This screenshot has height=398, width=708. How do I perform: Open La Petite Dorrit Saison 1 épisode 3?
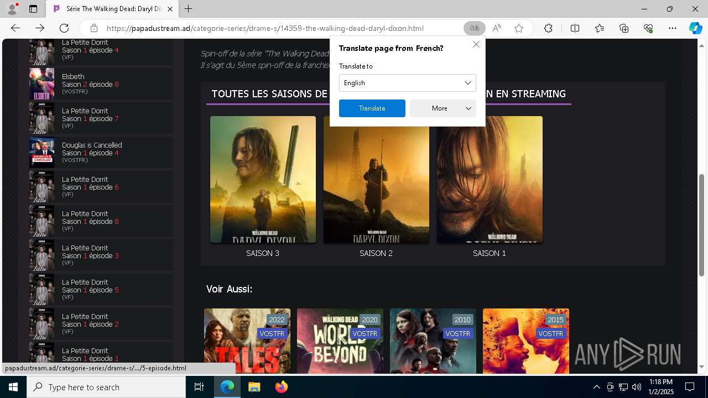click(101, 255)
